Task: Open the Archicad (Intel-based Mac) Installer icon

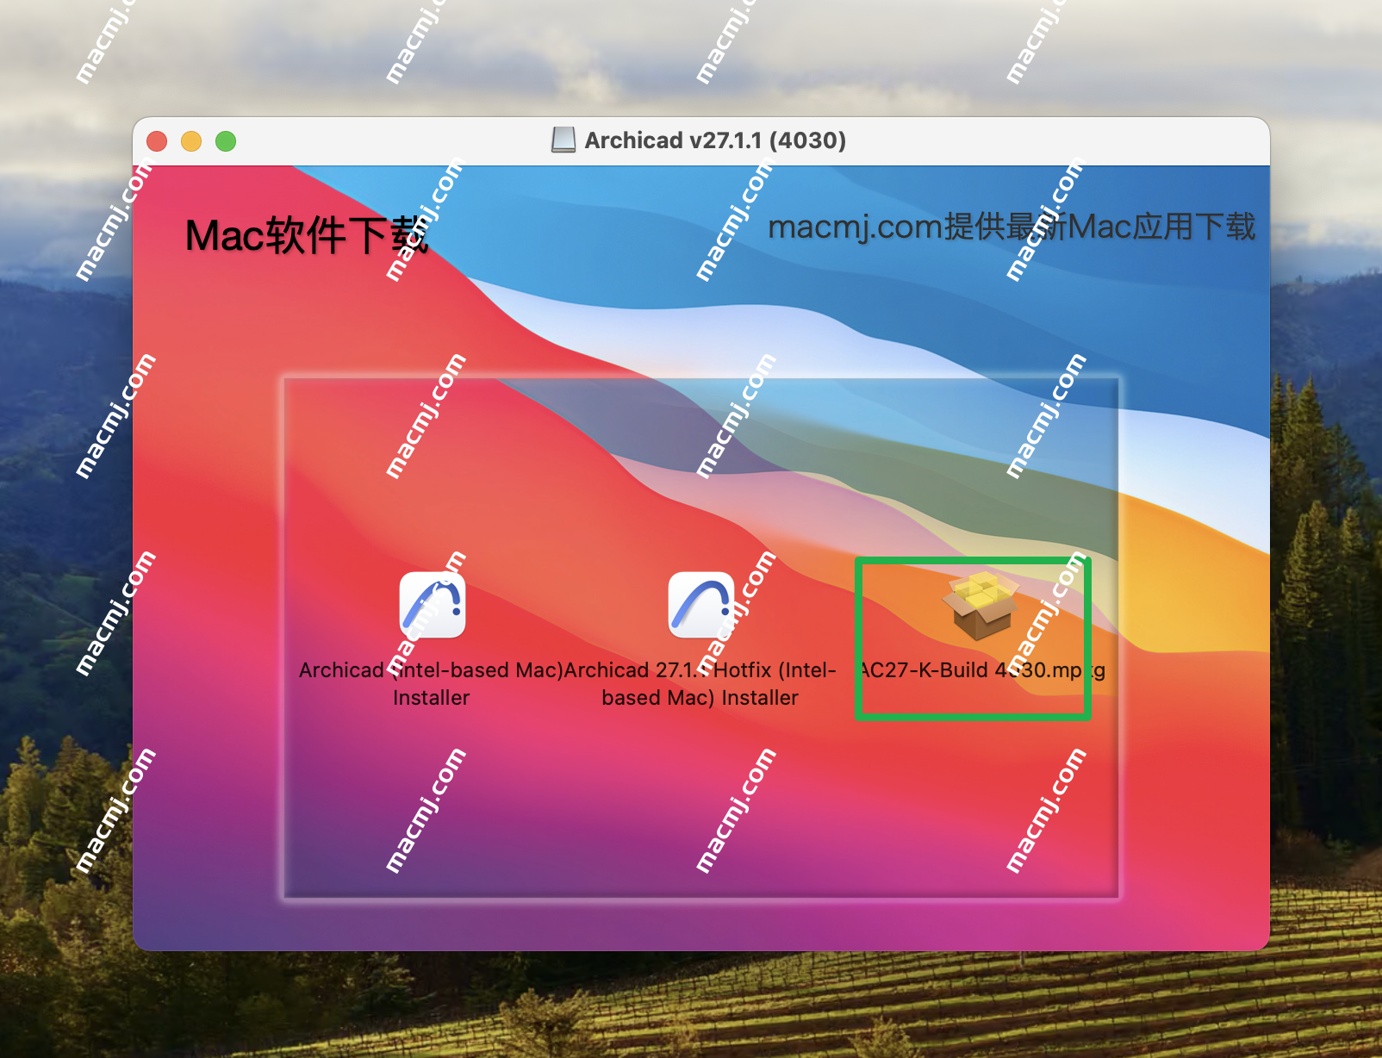Action: (433, 605)
